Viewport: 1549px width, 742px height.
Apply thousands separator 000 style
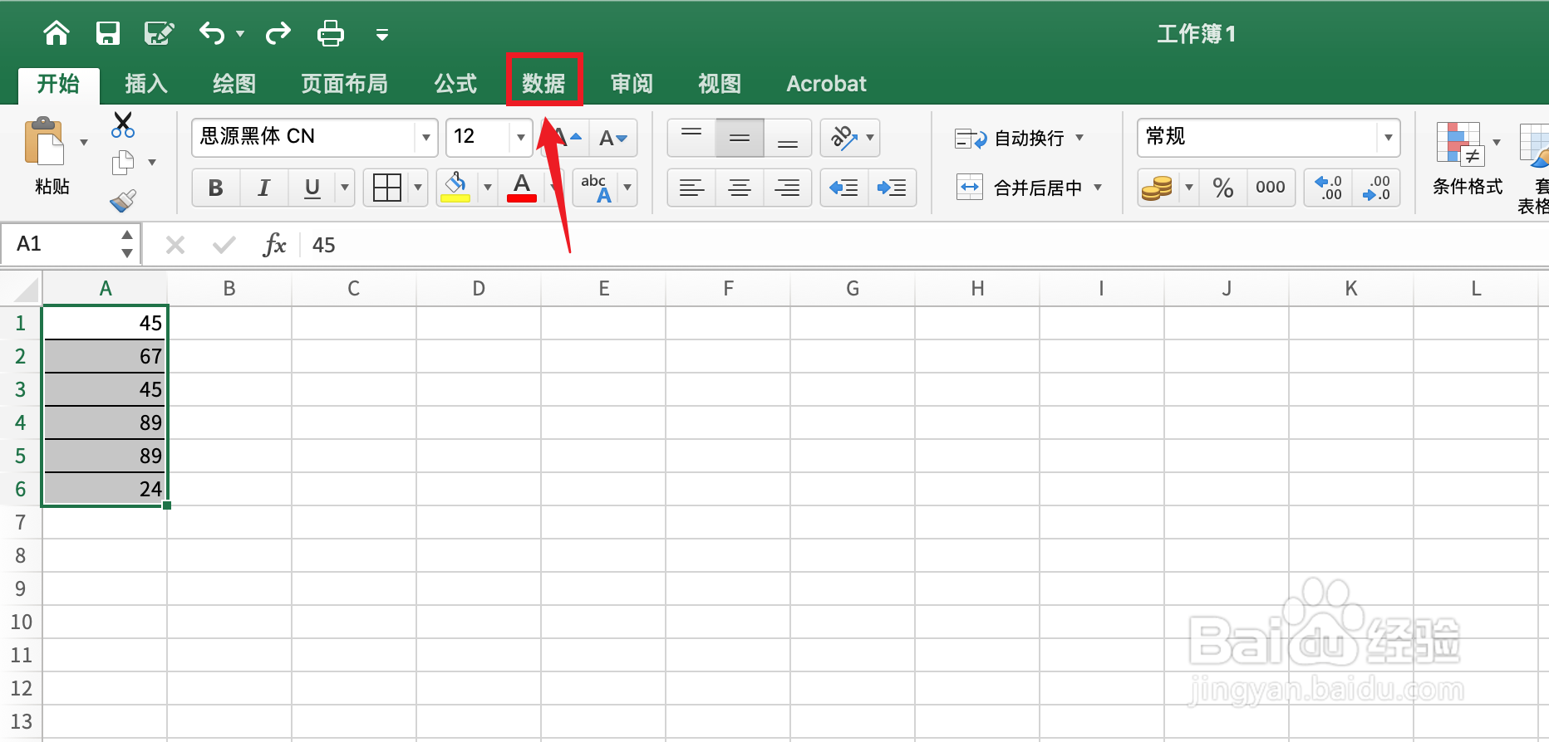coord(1271,188)
